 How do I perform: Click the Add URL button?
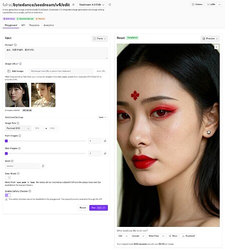(x=101, y=71)
